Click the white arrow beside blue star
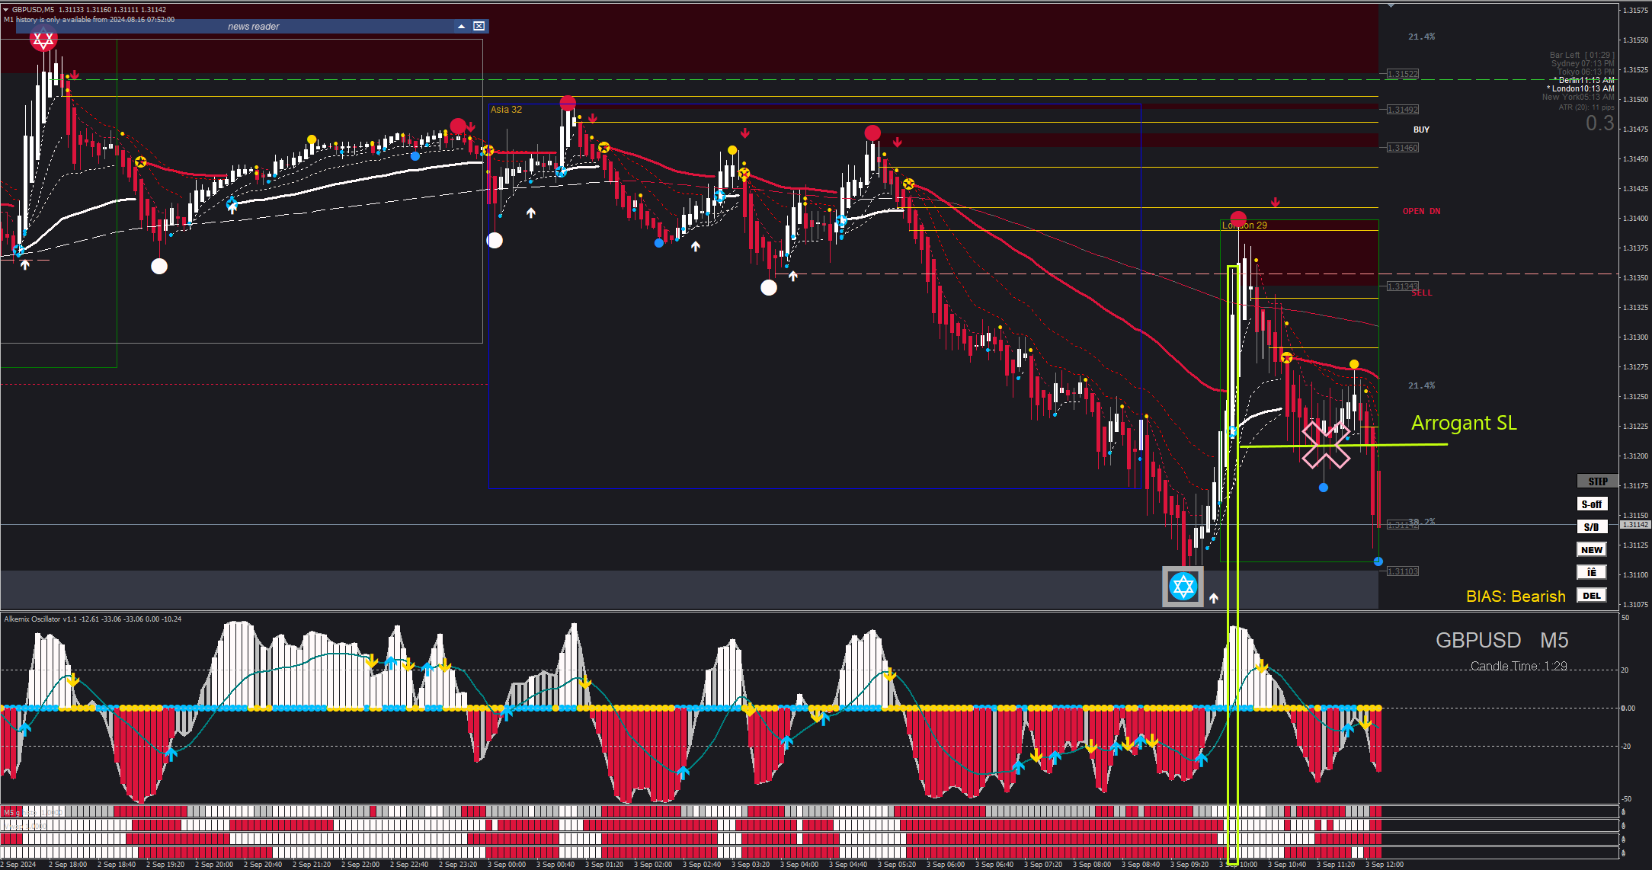 [1214, 598]
